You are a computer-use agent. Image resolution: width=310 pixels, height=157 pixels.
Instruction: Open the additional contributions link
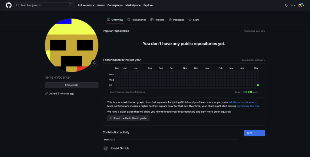coord(242,102)
